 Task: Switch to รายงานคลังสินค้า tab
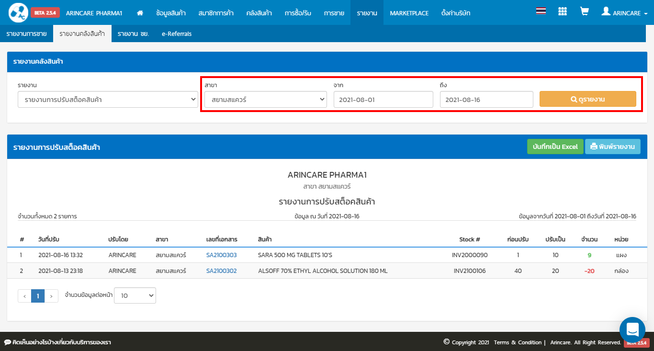tap(82, 34)
